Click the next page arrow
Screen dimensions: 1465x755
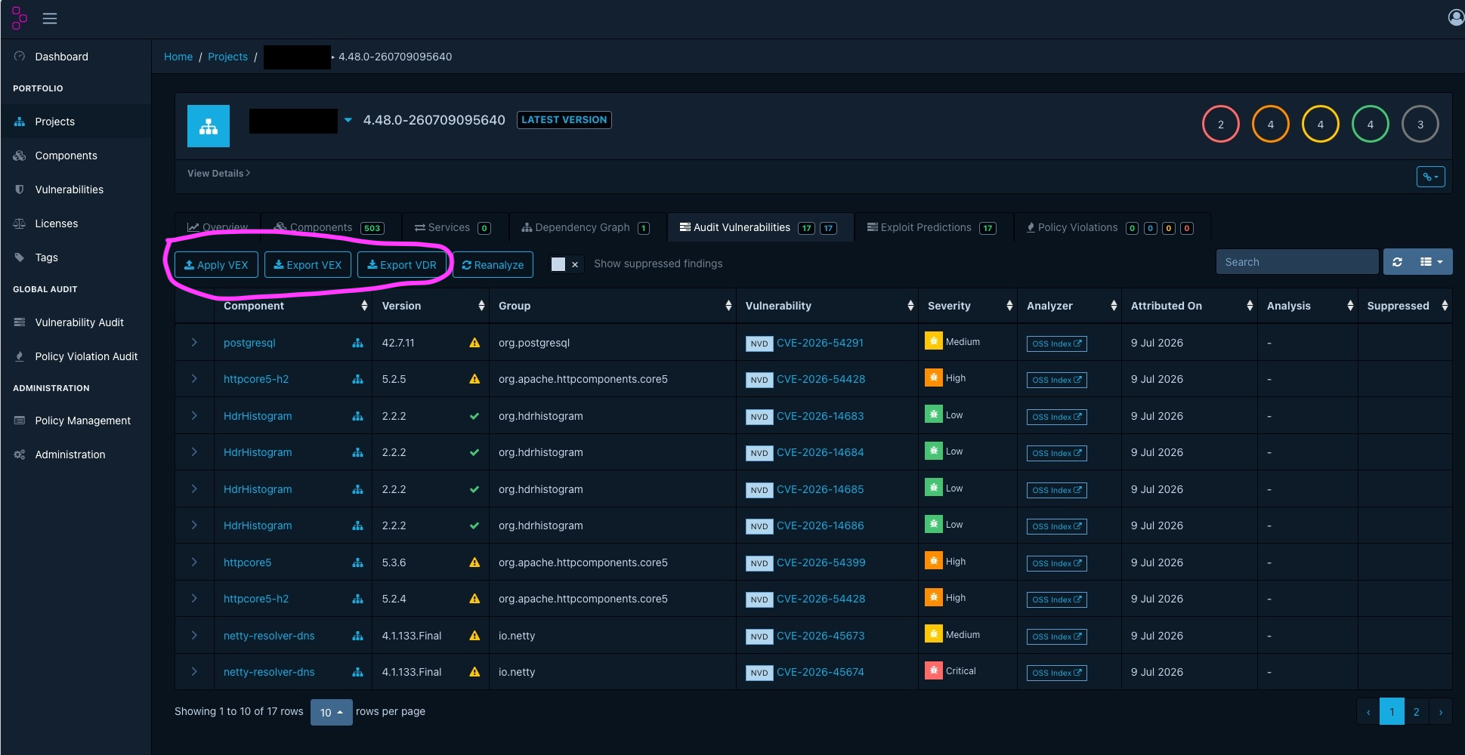(x=1440, y=712)
